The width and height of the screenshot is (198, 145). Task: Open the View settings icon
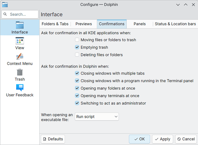pyautogui.click(x=20, y=41)
